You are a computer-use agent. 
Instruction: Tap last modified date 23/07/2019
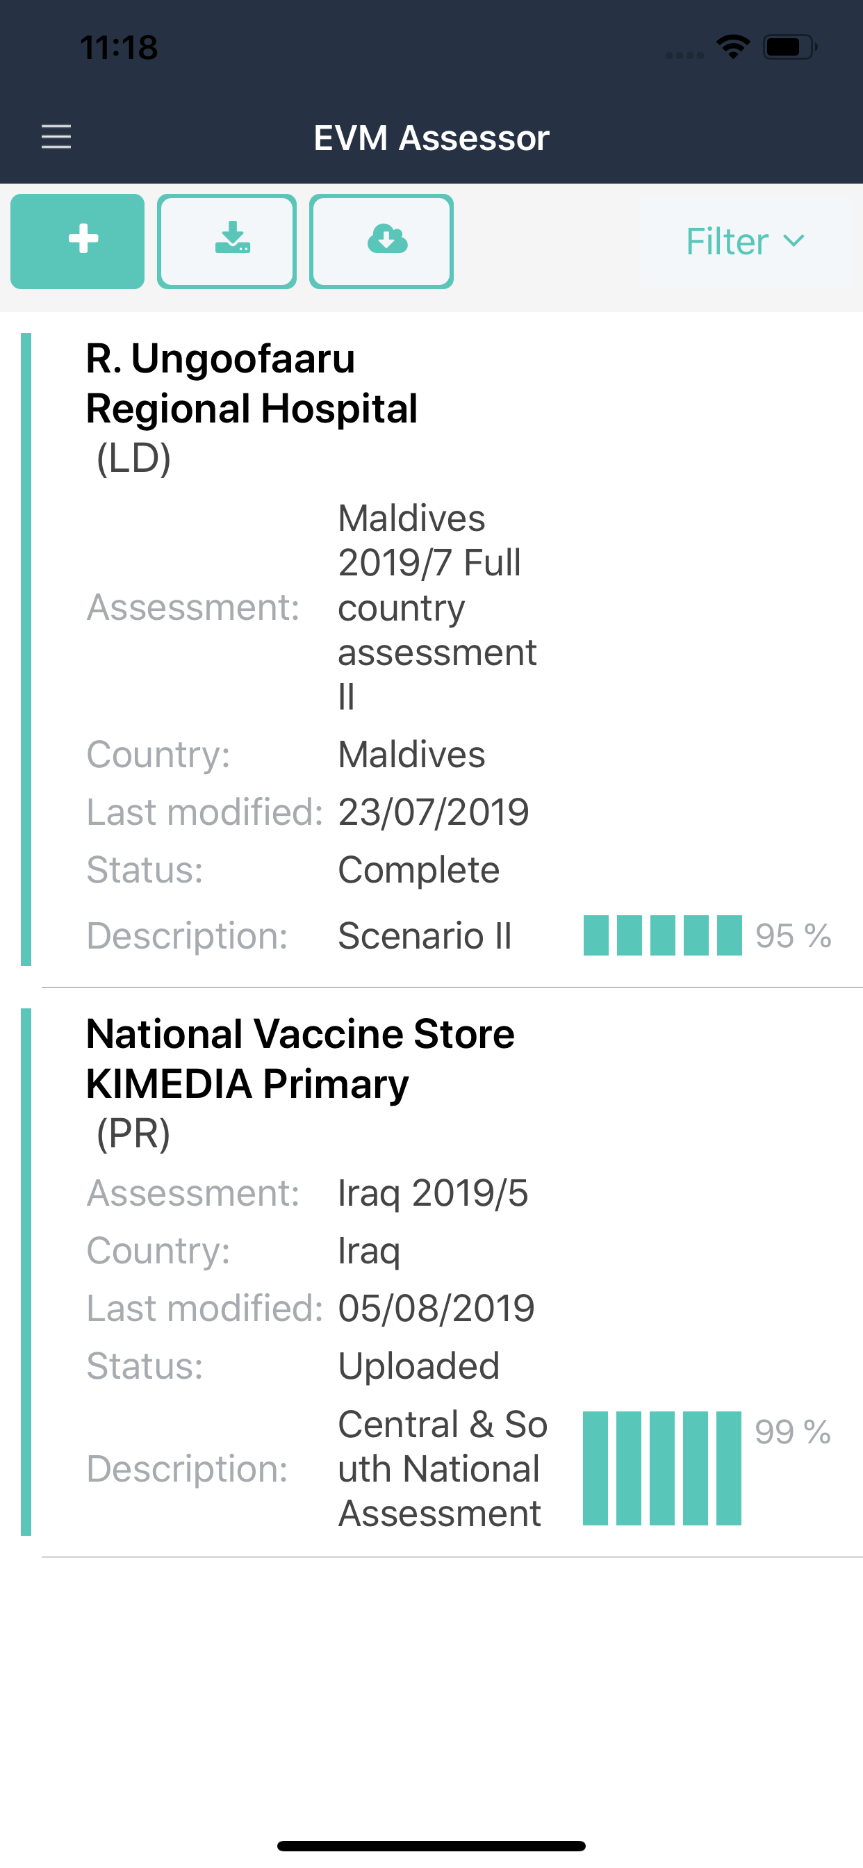(434, 812)
